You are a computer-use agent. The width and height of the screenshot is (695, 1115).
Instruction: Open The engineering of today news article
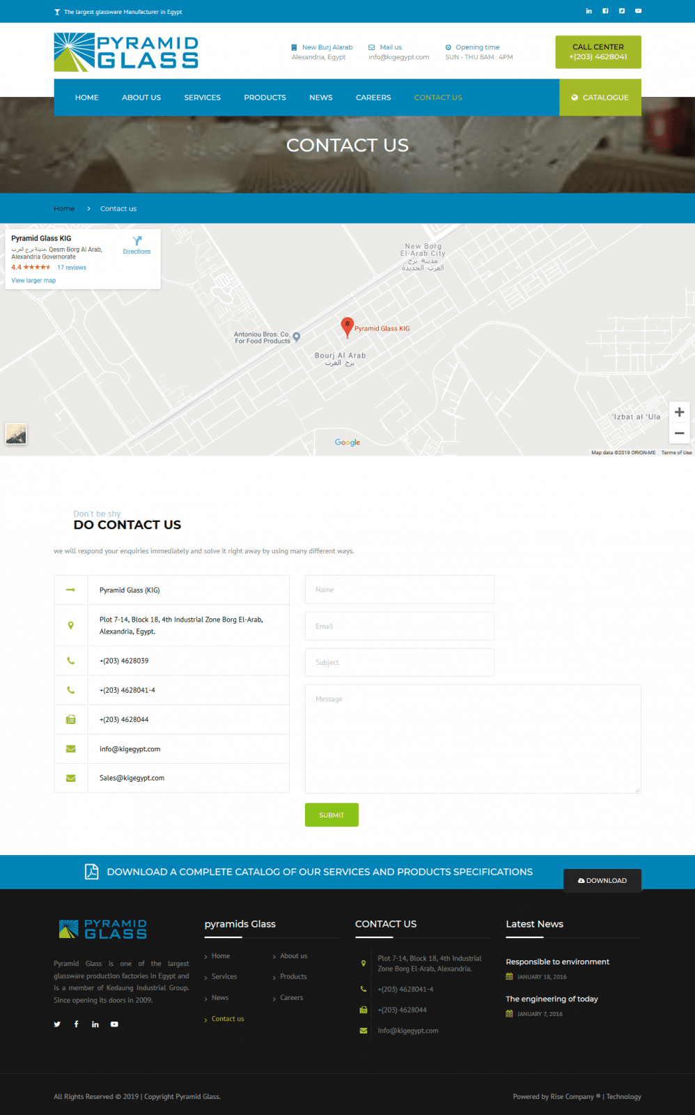pyautogui.click(x=552, y=999)
